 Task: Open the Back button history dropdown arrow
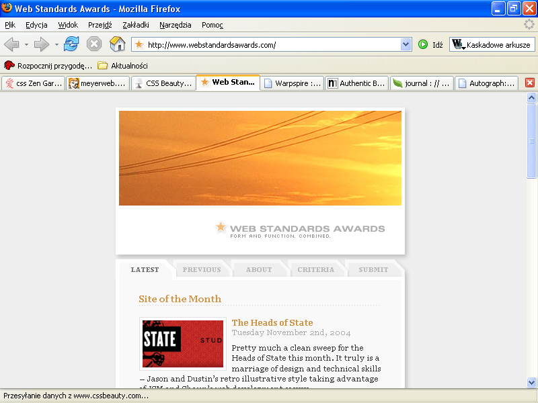click(x=26, y=44)
